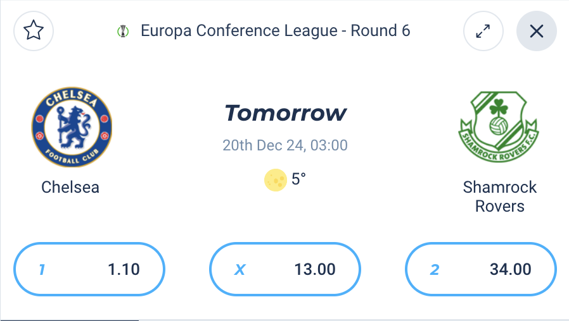This screenshot has height=321, width=569.
Task: Close the match details card
Action: [536, 31]
